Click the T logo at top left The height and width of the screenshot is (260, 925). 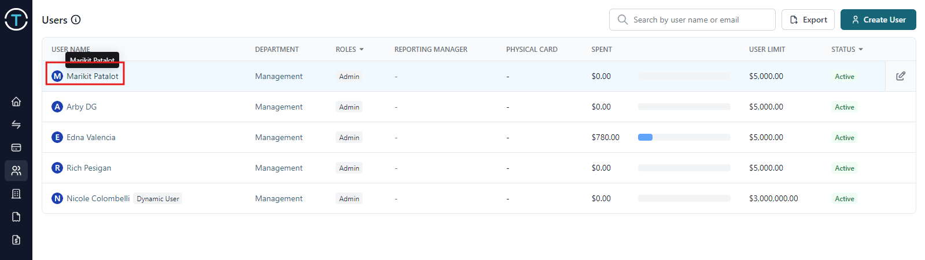click(x=16, y=20)
